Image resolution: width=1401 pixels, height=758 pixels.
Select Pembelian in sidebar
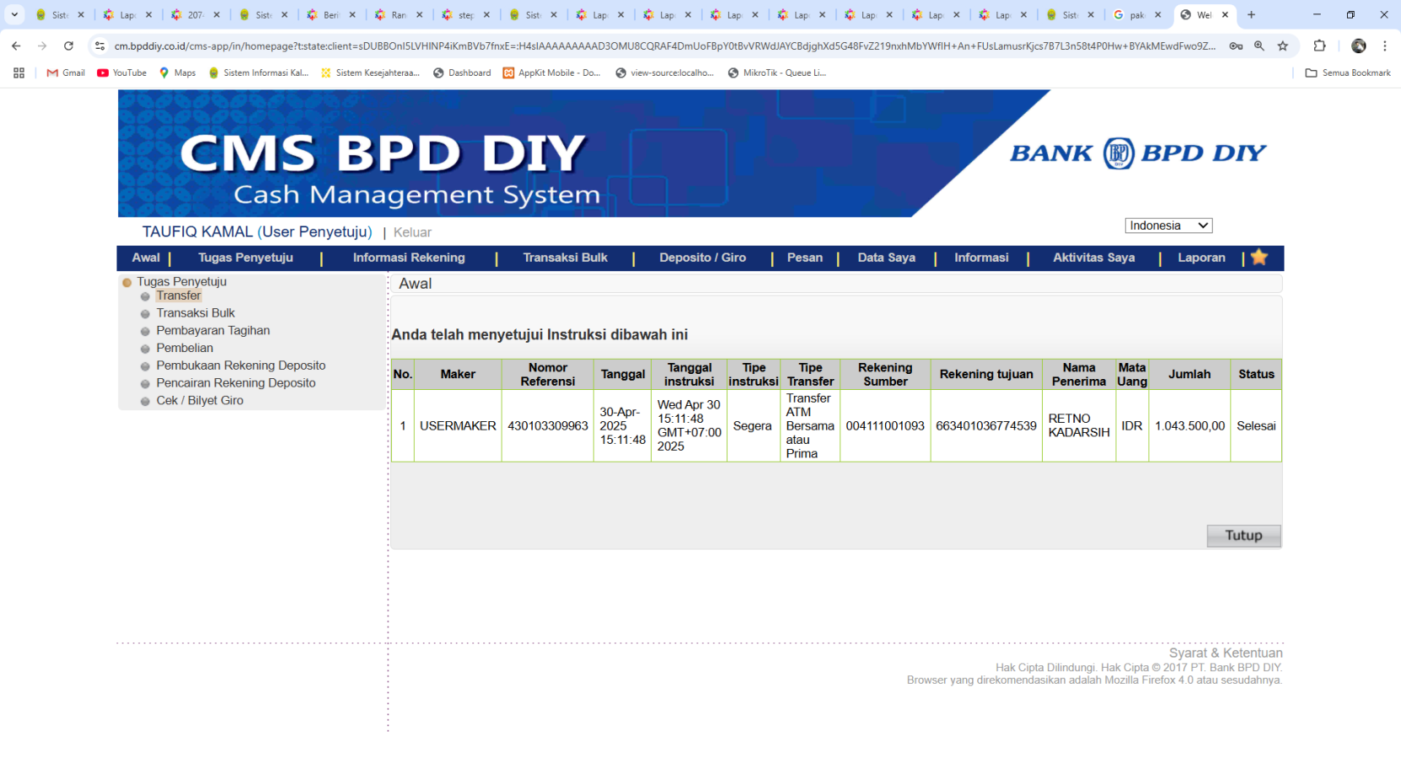185,348
